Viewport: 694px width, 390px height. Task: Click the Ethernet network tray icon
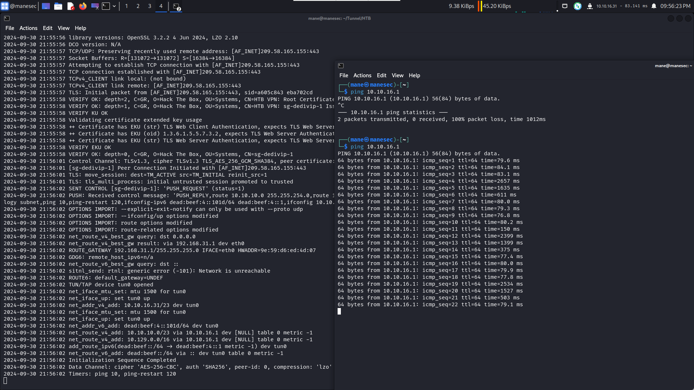(x=565, y=6)
